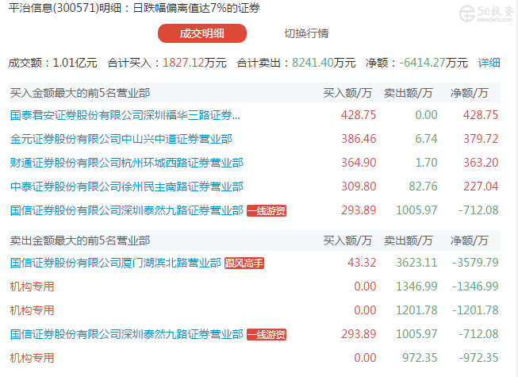
Task: Click the 合计买入 value 1827.12万元
Action: pyautogui.click(x=194, y=63)
